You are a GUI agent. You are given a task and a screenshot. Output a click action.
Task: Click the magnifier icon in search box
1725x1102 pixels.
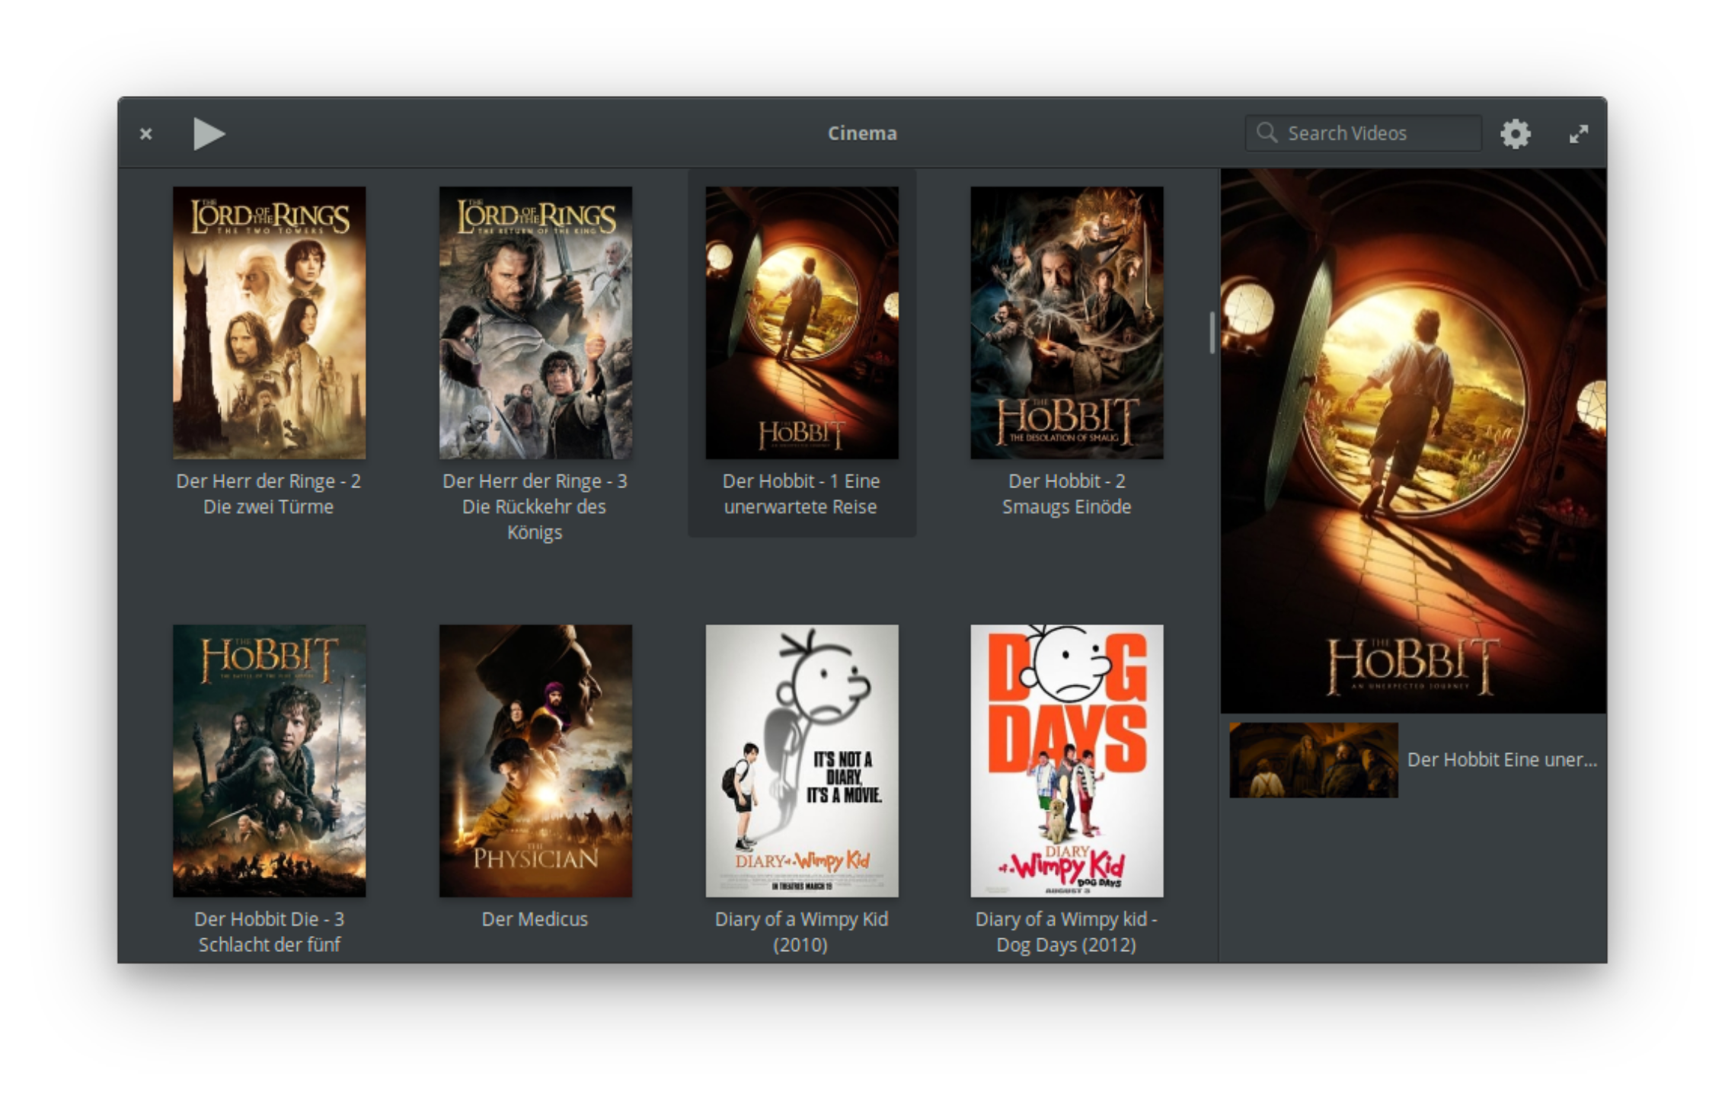1267,133
